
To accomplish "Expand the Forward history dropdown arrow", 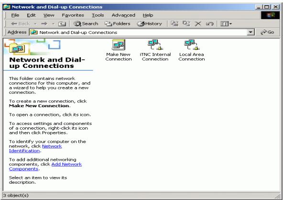I will click(x=53, y=23).
